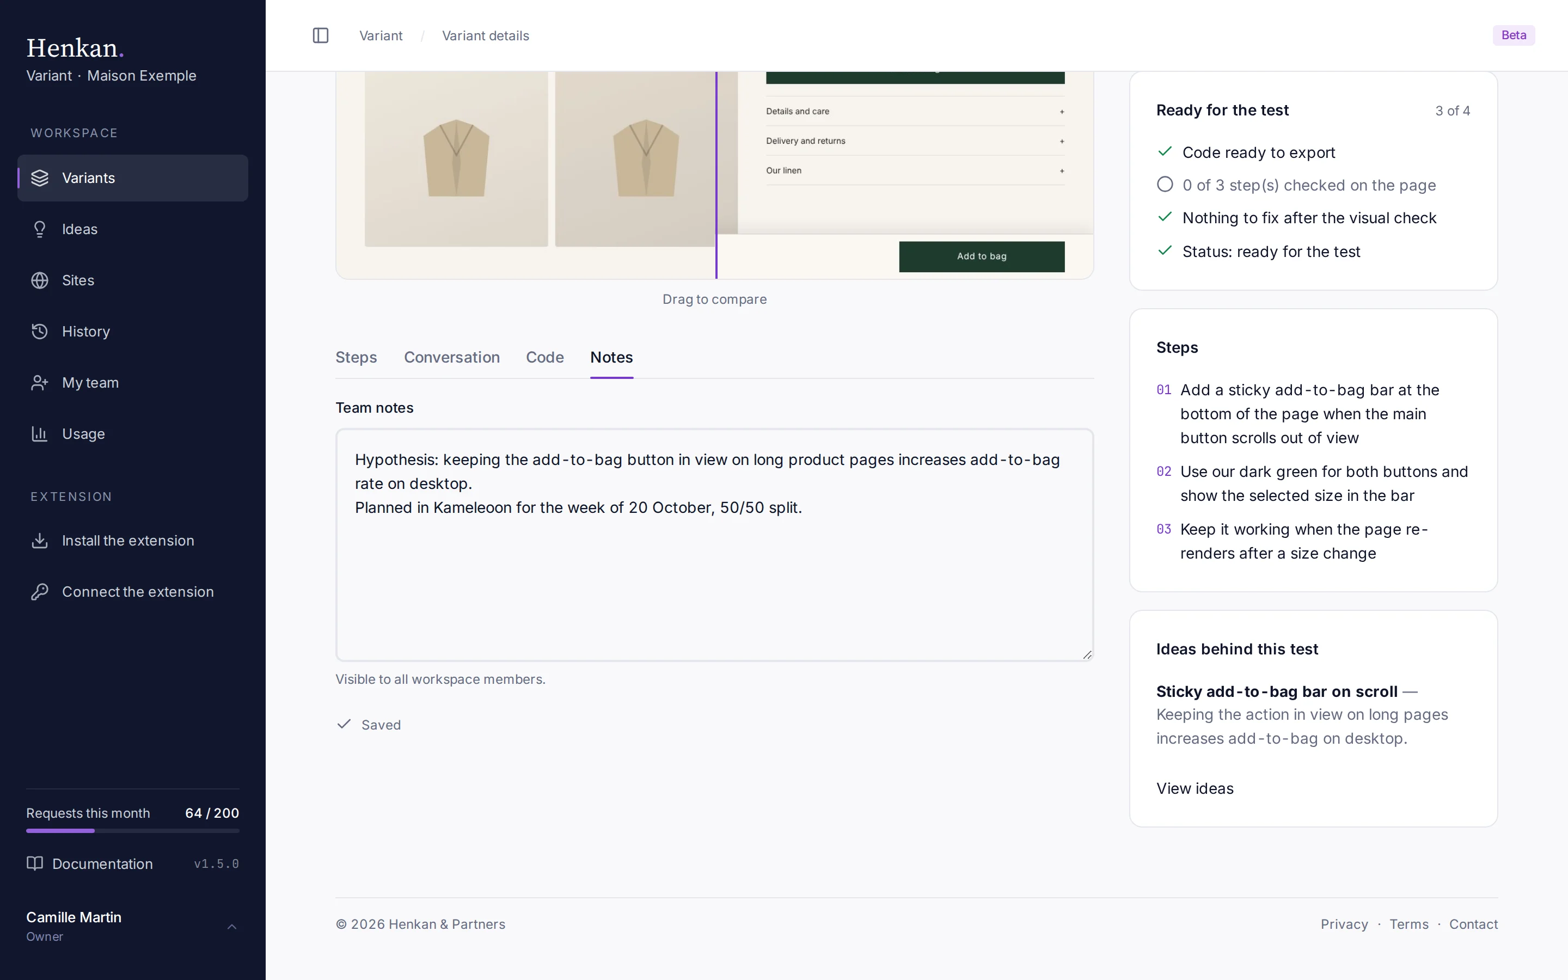
Task: Open the Privacy footer link
Action: pyautogui.click(x=1344, y=924)
